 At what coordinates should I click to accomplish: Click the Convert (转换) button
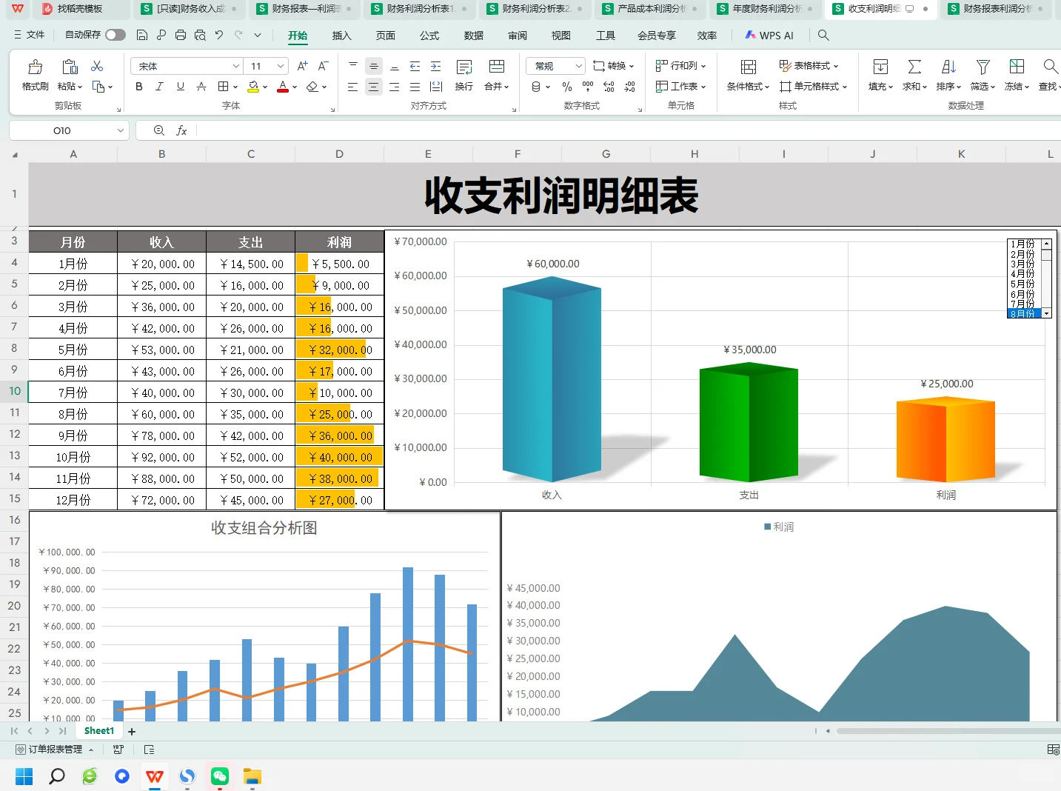(614, 66)
